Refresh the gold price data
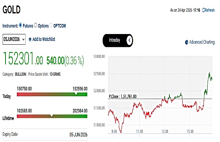220x142 pixels. click(x=208, y=10)
